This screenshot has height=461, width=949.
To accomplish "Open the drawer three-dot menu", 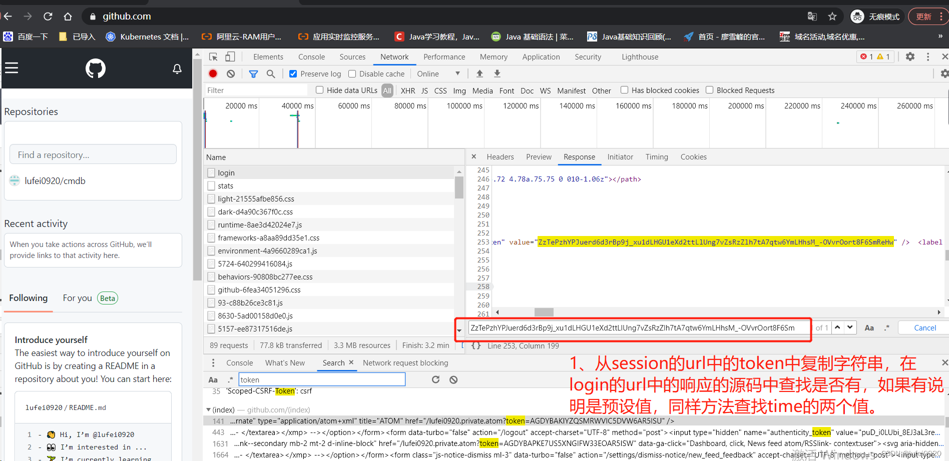I will [x=213, y=362].
